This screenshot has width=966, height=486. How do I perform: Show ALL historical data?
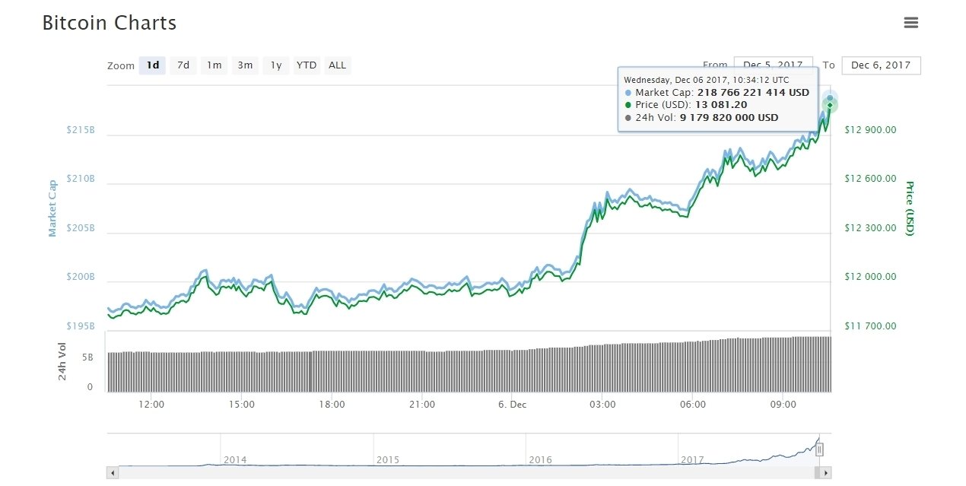coord(337,65)
